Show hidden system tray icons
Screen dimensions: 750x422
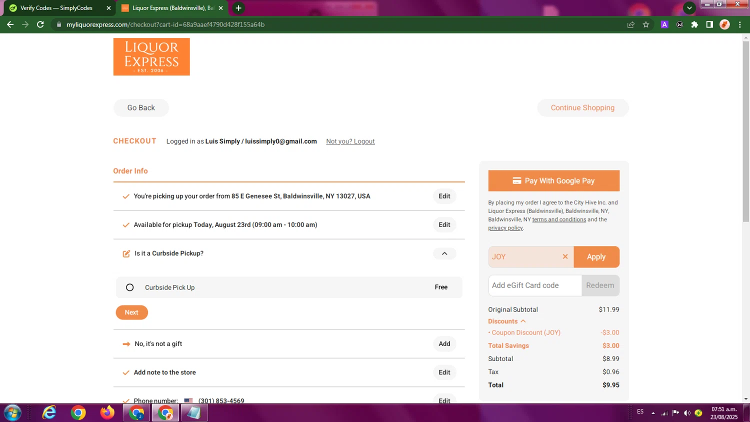653,413
